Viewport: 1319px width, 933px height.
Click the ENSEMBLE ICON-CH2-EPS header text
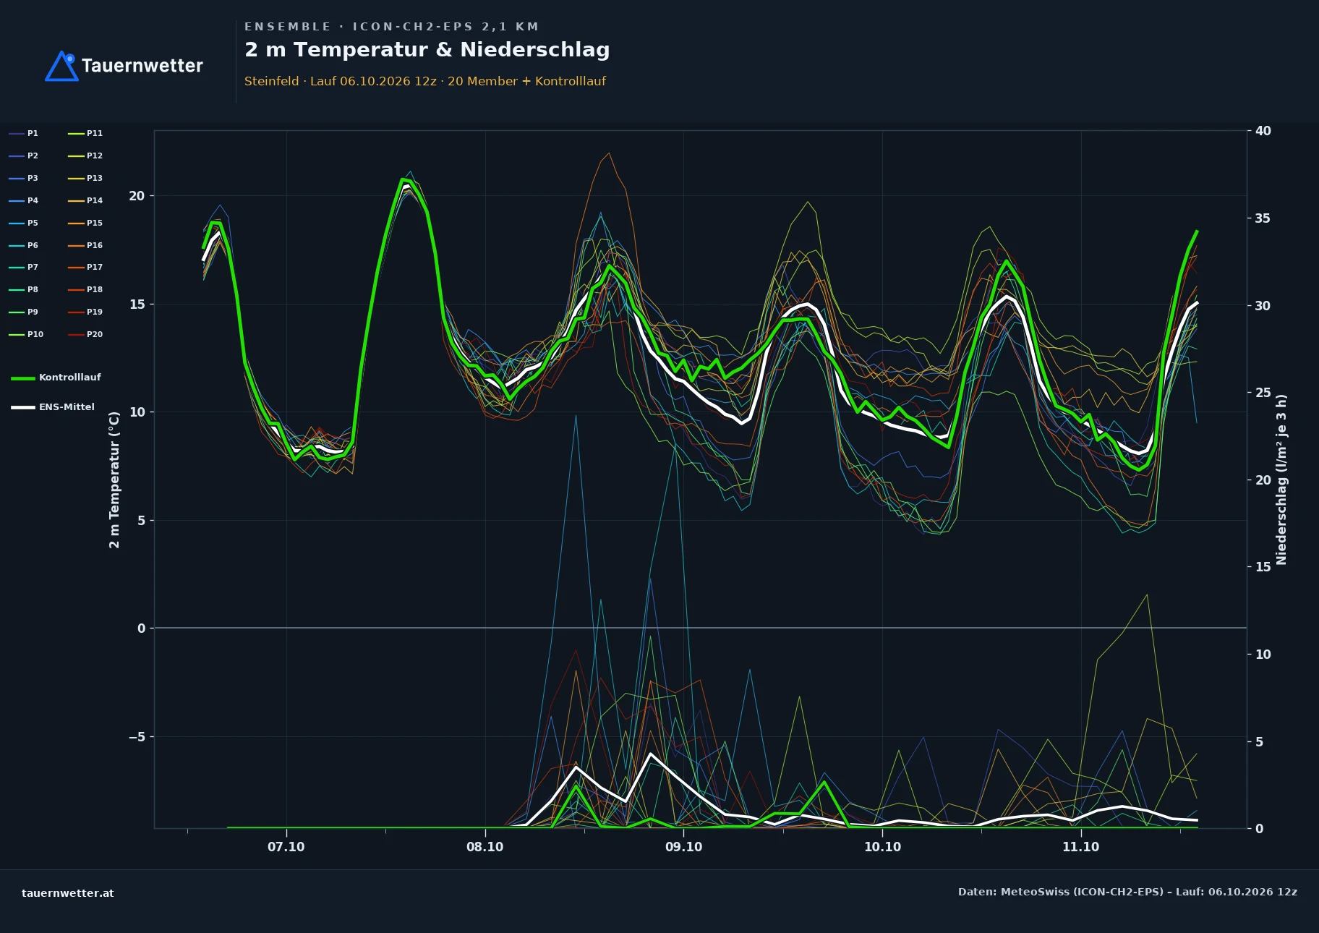(392, 27)
